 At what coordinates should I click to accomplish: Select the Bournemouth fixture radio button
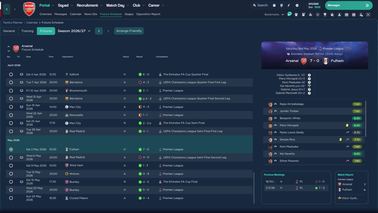(x=11, y=91)
